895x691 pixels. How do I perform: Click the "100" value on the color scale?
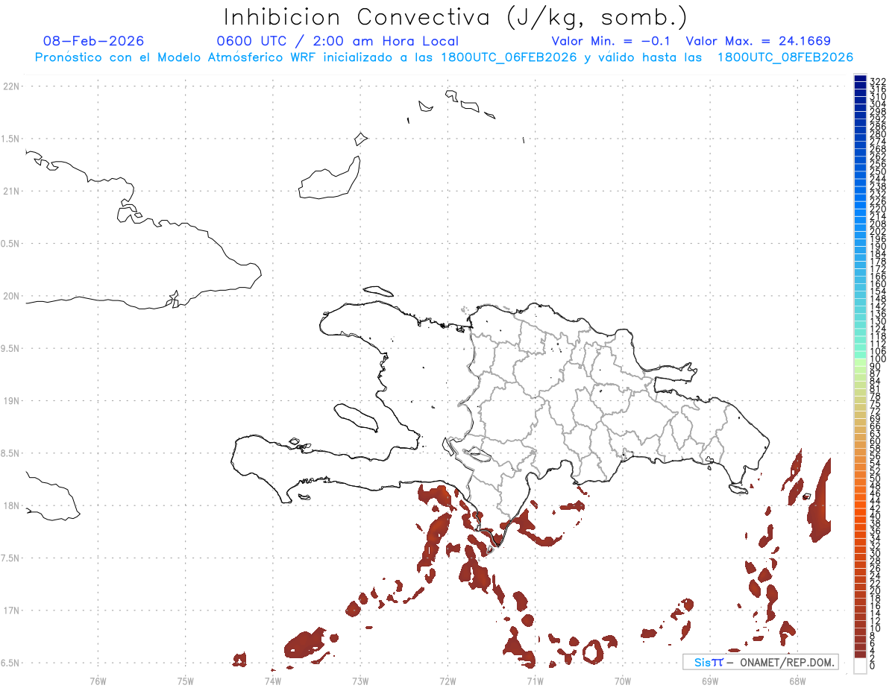[878, 359]
